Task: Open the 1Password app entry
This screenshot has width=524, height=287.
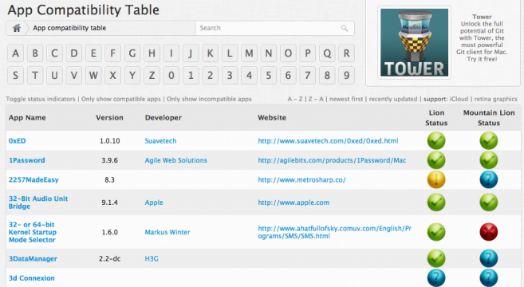Action: [x=27, y=160]
